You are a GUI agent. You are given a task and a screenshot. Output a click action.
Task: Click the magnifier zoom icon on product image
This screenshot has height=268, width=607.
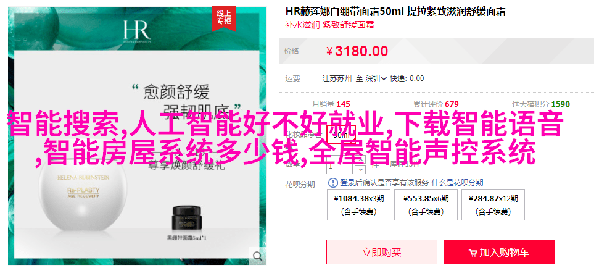(257, 256)
